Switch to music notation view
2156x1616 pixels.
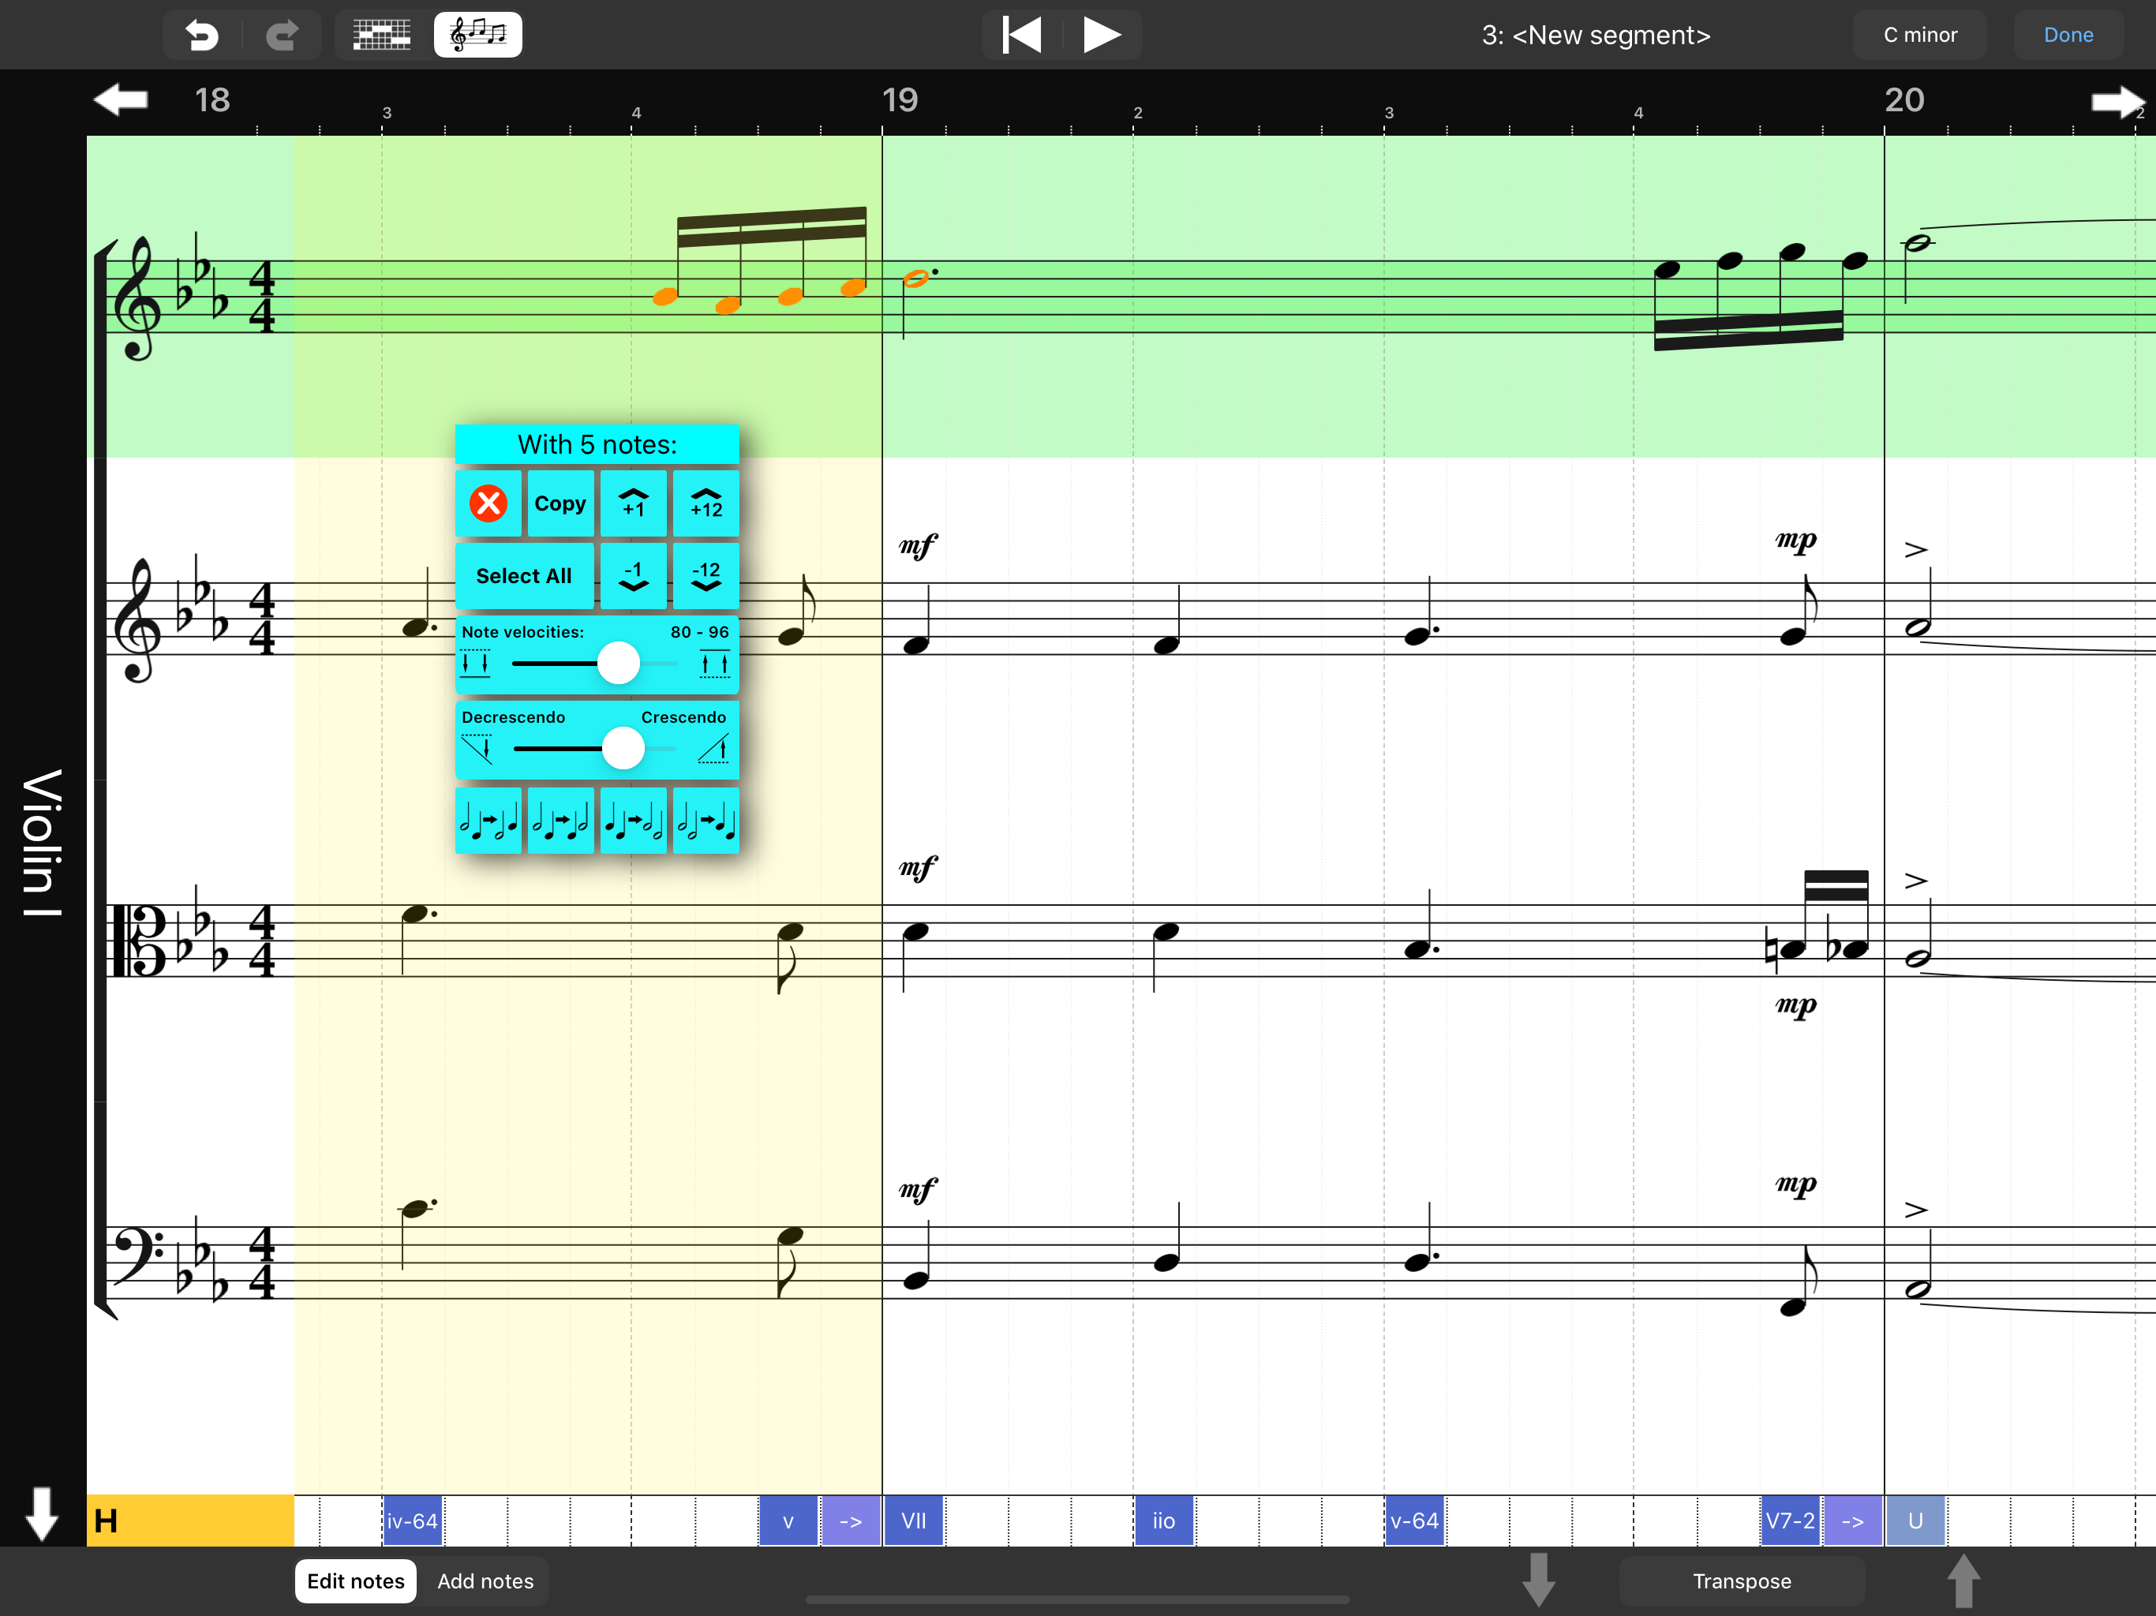pos(477,35)
